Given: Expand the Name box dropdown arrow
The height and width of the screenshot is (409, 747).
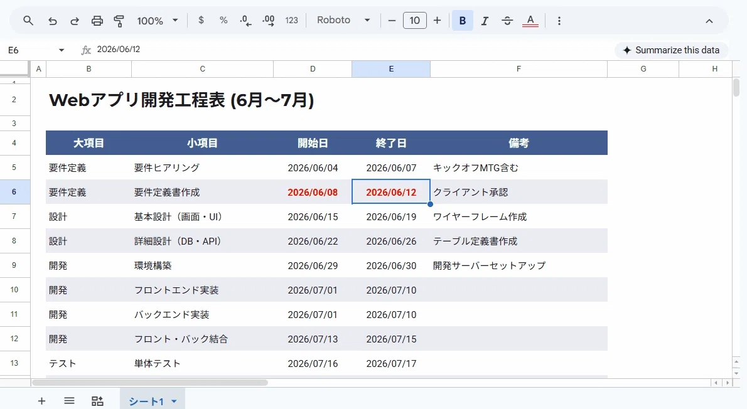Looking at the screenshot, I should (x=62, y=50).
